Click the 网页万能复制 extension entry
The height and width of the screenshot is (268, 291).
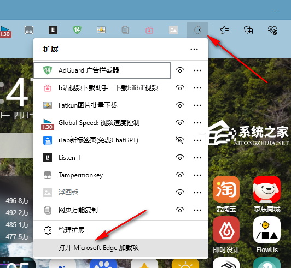[x=102, y=210]
